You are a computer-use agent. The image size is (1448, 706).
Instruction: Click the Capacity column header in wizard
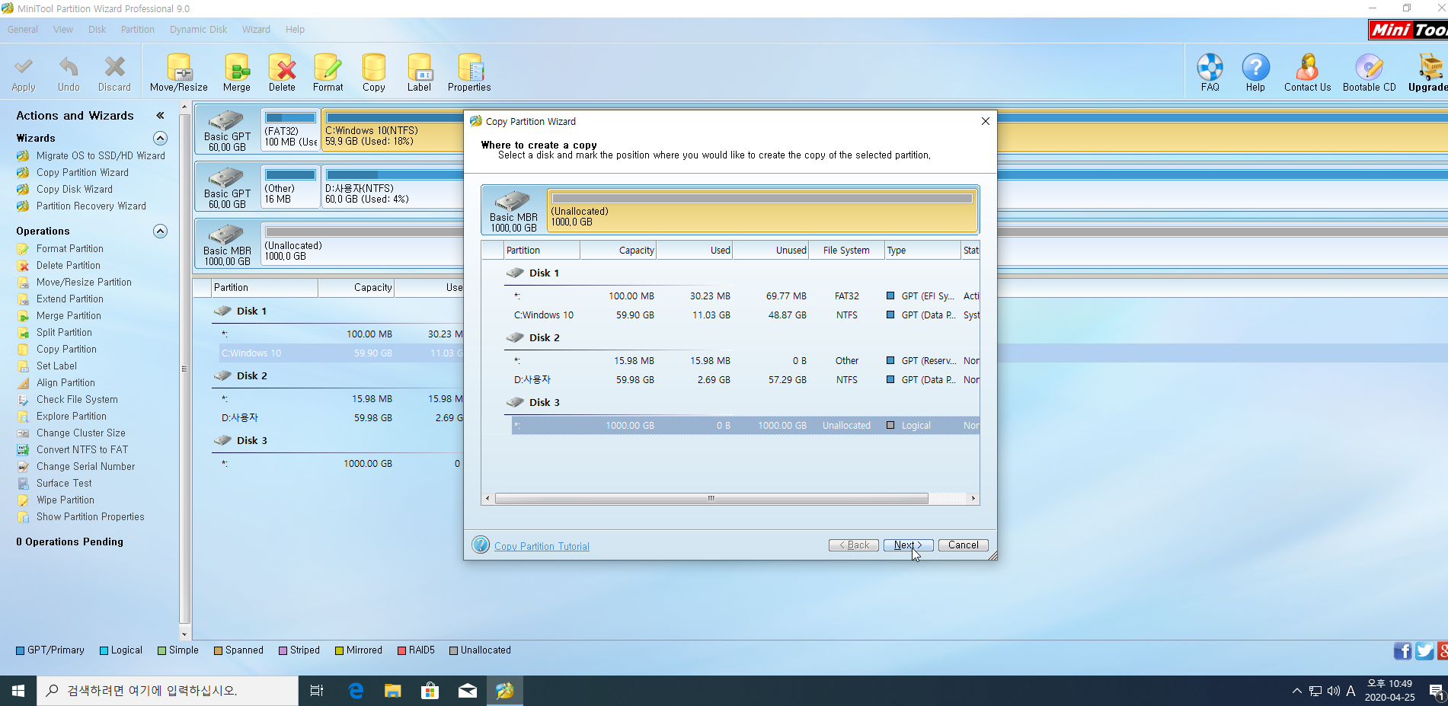click(x=618, y=251)
